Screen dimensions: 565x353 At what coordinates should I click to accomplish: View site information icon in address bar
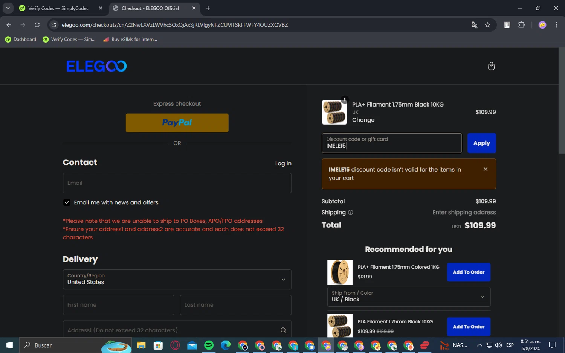[x=54, y=25]
